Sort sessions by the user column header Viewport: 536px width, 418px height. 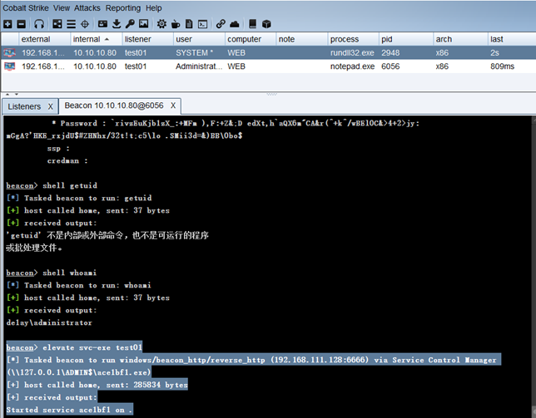point(199,39)
